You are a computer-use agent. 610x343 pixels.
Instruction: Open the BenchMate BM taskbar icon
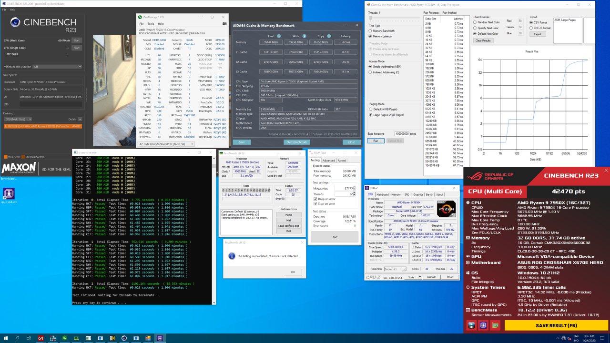point(112,338)
